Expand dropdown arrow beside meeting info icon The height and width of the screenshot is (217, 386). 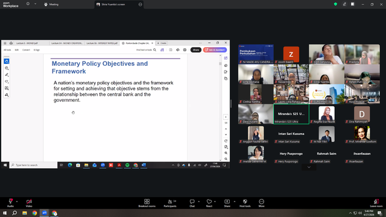pyautogui.click(x=35, y=4)
